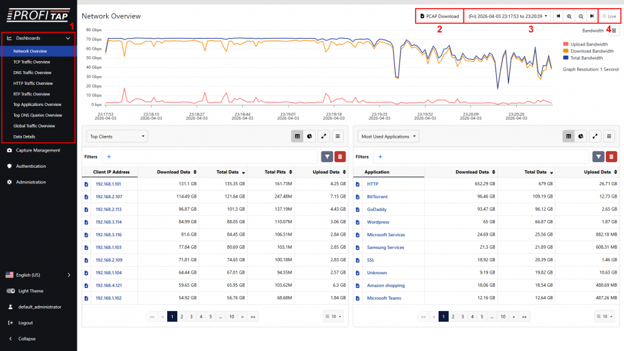Open DNS Traffic Overview dashboard
The image size is (624, 351).
pos(33,72)
